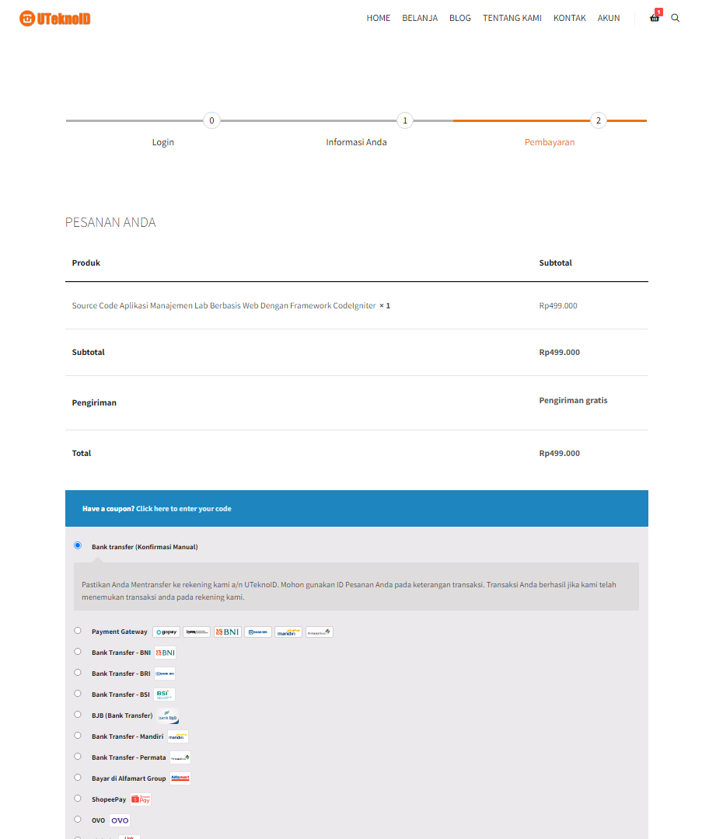Select Bank Transfer - Permata radio
This screenshot has width=716, height=839.
click(78, 756)
